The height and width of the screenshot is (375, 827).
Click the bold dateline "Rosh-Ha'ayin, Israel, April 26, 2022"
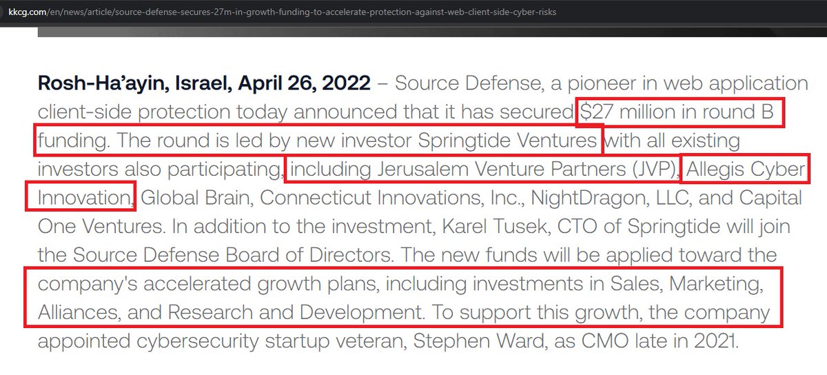(204, 84)
